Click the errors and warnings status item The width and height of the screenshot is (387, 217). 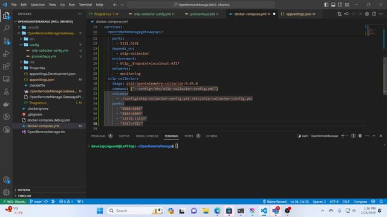click(66, 201)
